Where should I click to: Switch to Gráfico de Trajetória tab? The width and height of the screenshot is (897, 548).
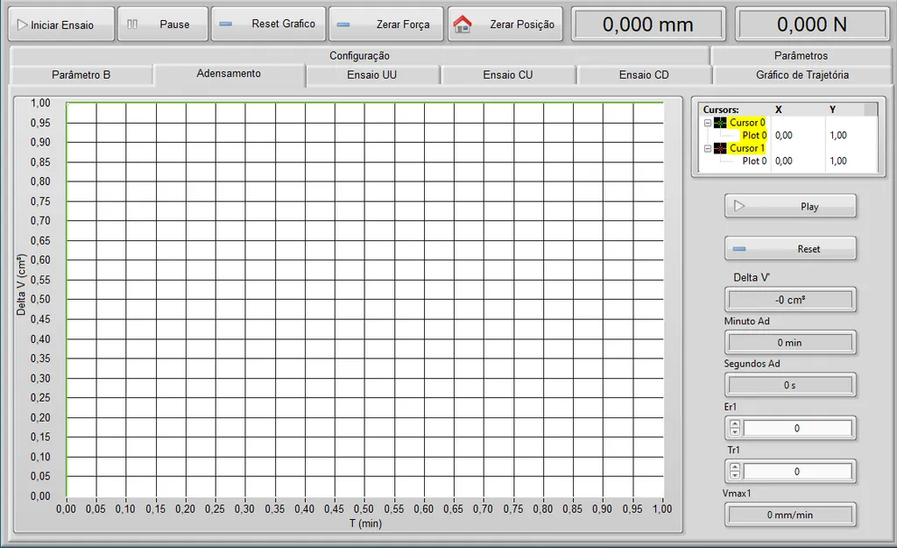point(802,75)
